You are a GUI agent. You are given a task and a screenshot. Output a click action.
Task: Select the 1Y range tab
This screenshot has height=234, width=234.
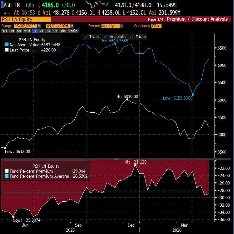tap(35, 31)
